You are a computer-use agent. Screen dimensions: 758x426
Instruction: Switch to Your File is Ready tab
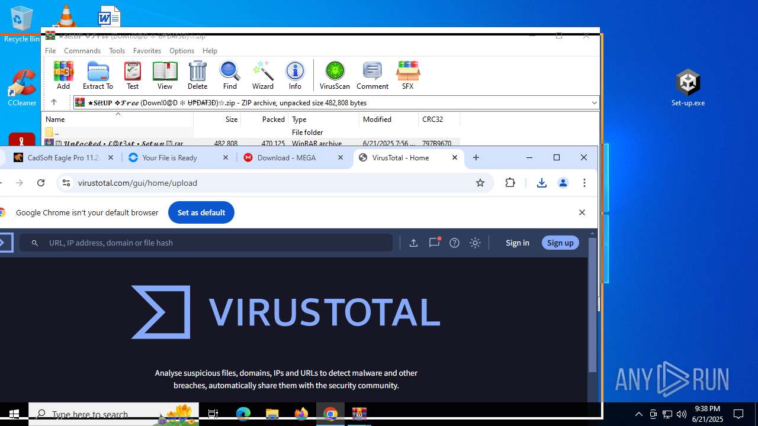coord(170,158)
